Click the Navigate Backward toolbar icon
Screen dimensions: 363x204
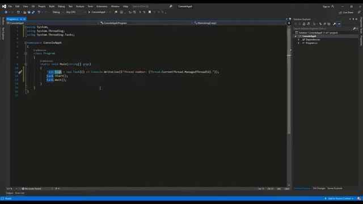pos(6,12)
